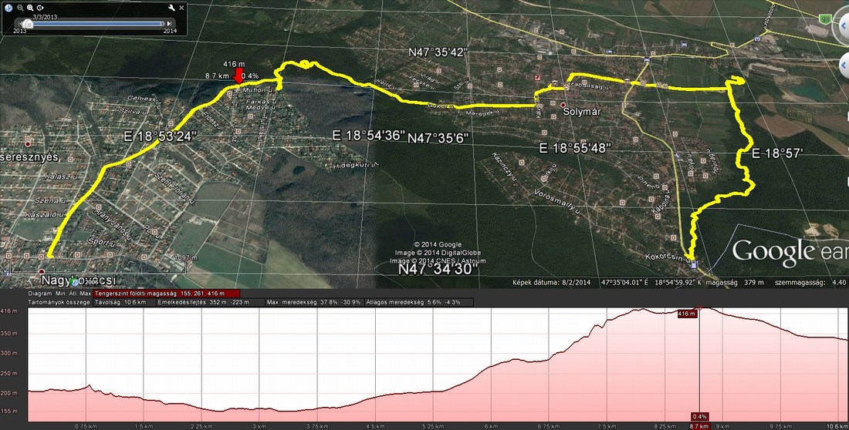Close the historical imagery time slider
Image resolution: width=849 pixels, height=430 pixels.
point(182,8)
